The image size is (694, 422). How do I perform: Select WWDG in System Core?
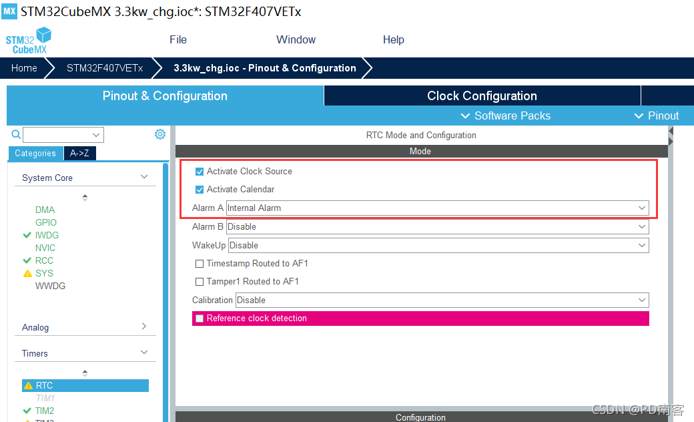pos(51,286)
